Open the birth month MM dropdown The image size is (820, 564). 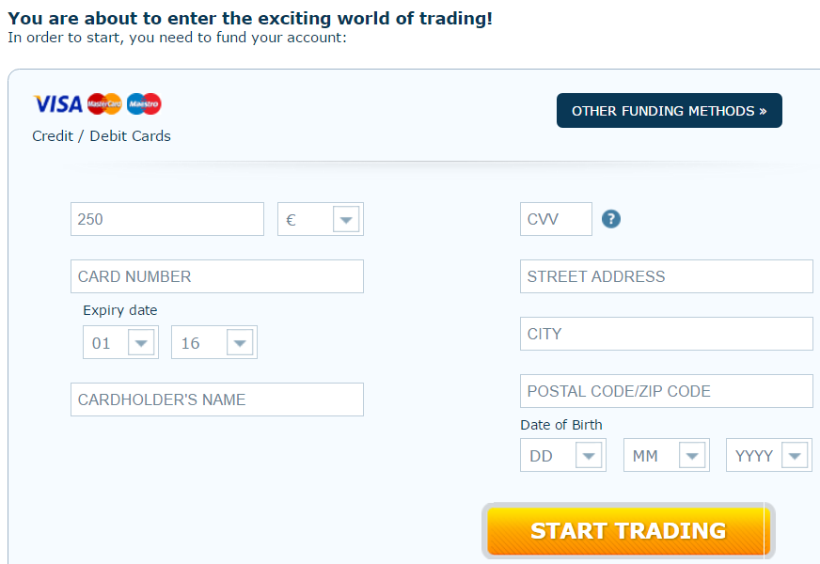pyautogui.click(x=666, y=455)
